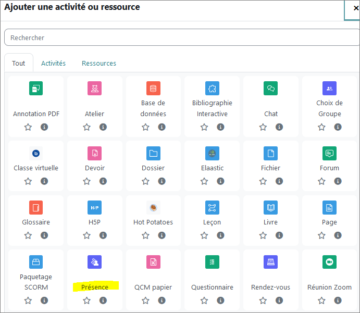Viewport: 360px width, 313px height.
Task: Select the Paquetage SCORM icon
Action: 36,262
